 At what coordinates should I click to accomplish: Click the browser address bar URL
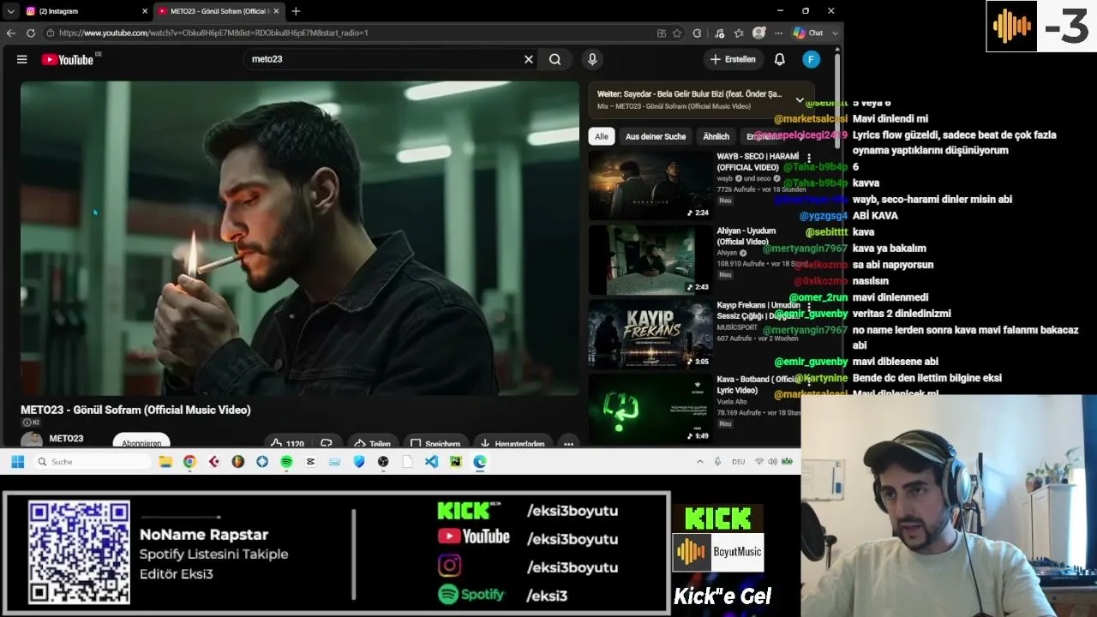coord(213,33)
